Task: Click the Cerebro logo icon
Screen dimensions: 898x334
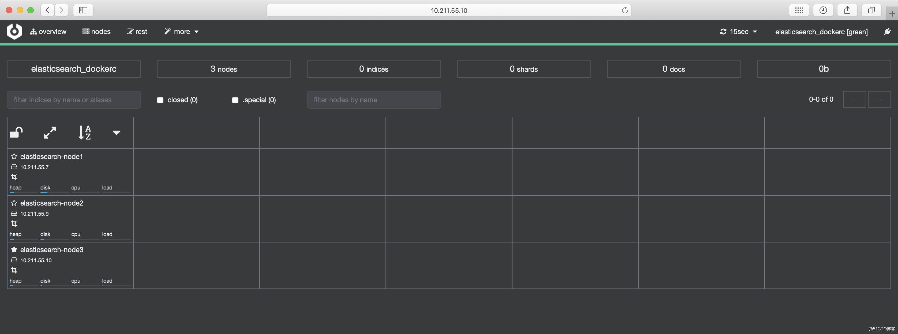Action: point(14,31)
